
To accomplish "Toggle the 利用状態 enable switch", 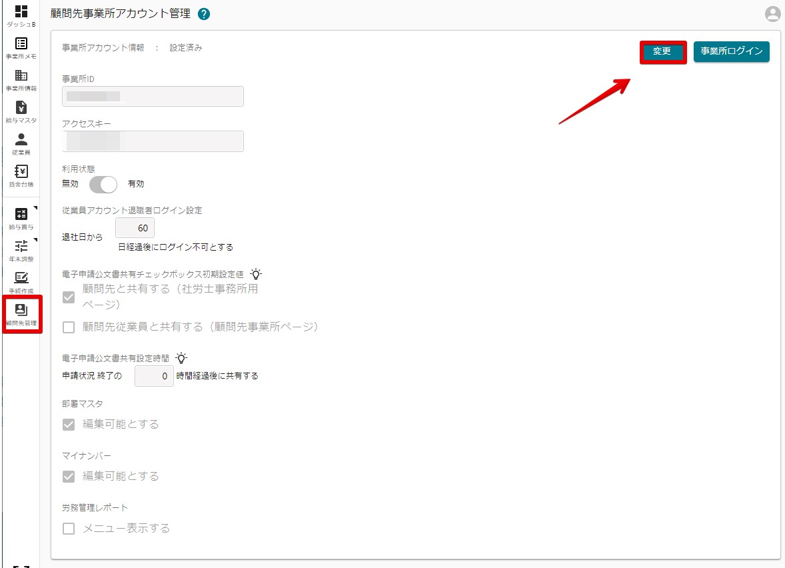I will (103, 184).
